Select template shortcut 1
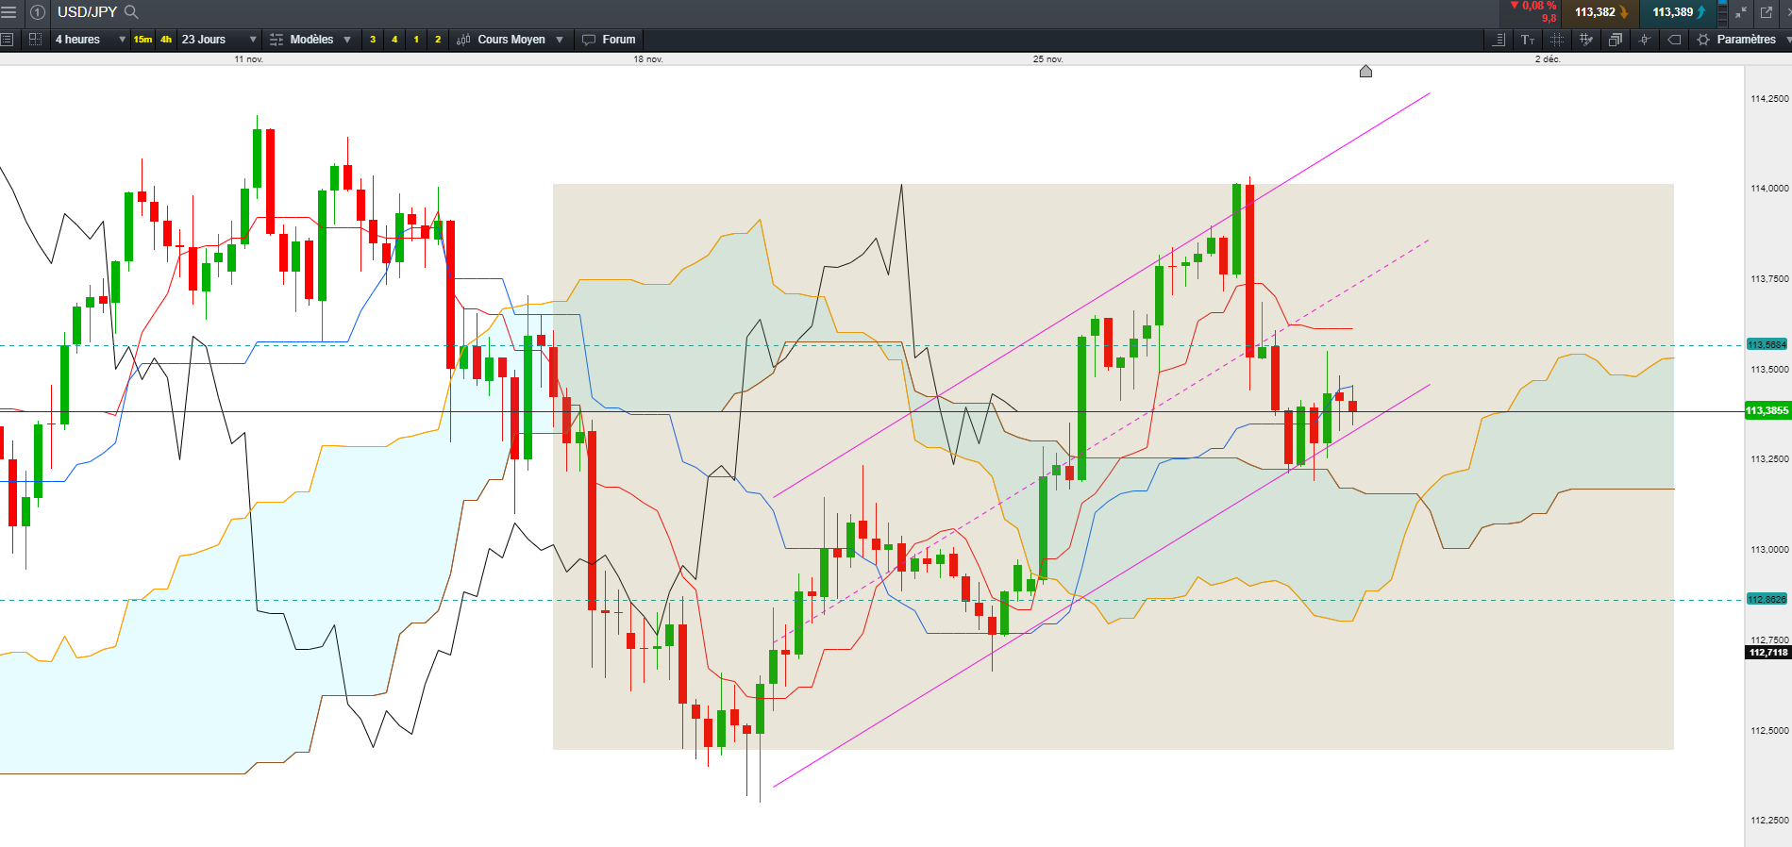The width and height of the screenshot is (1792, 847). 416,40
